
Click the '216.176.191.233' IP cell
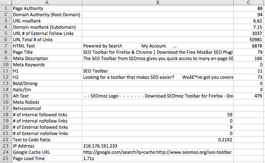pyautogui.click(x=158, y=146)
